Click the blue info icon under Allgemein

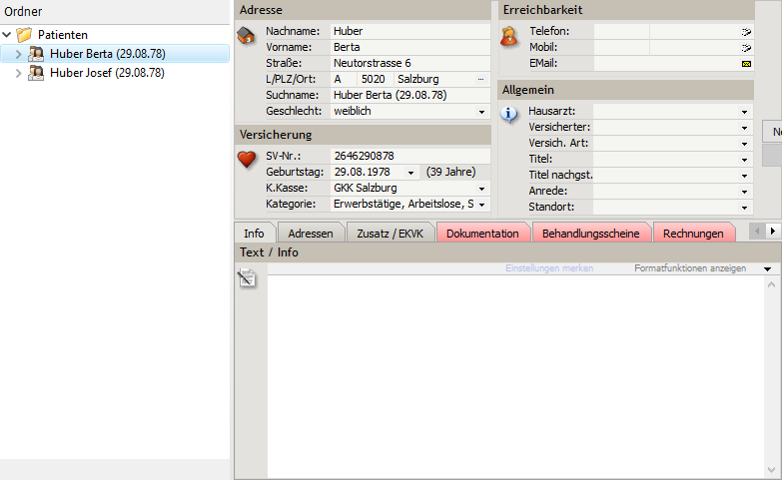509,114
